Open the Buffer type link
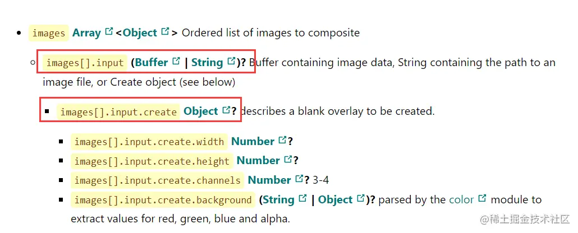 point(152,62)
